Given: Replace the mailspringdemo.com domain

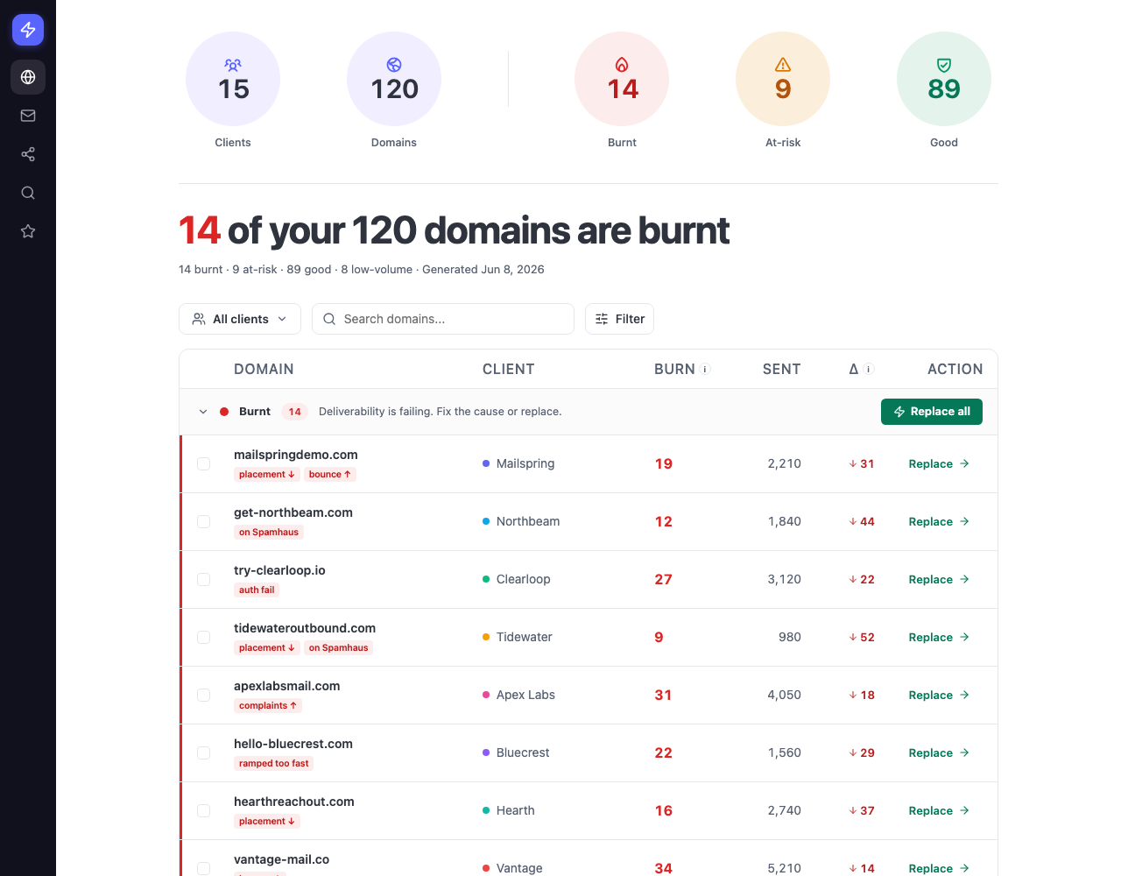Looking at the screenshot, I should pos(939,463).
